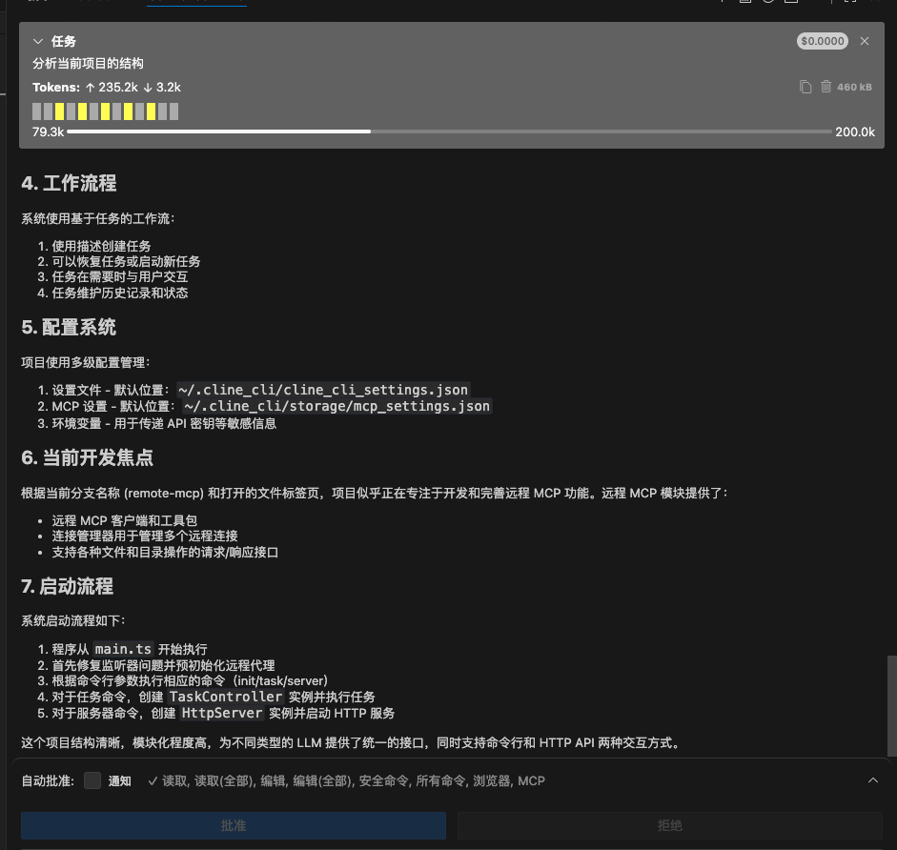897x850 pixels.
Task: Click the task title 分析当前项目的结构
Action: pyautogui.click(x=88, y=64)
